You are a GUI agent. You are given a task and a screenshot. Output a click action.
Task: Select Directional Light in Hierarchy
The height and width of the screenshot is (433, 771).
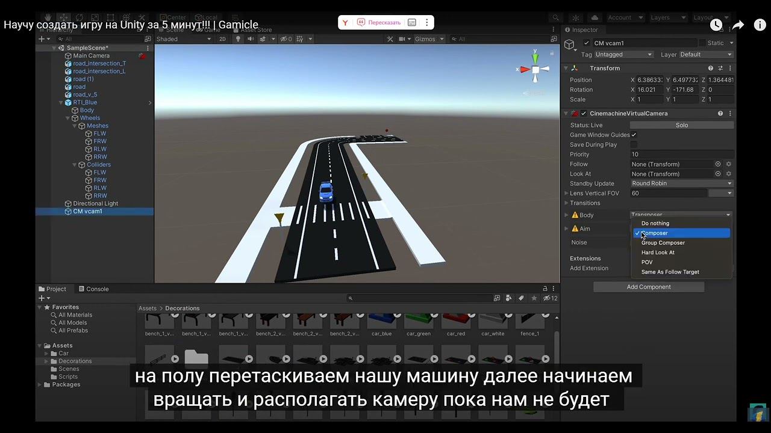point(95,203)
